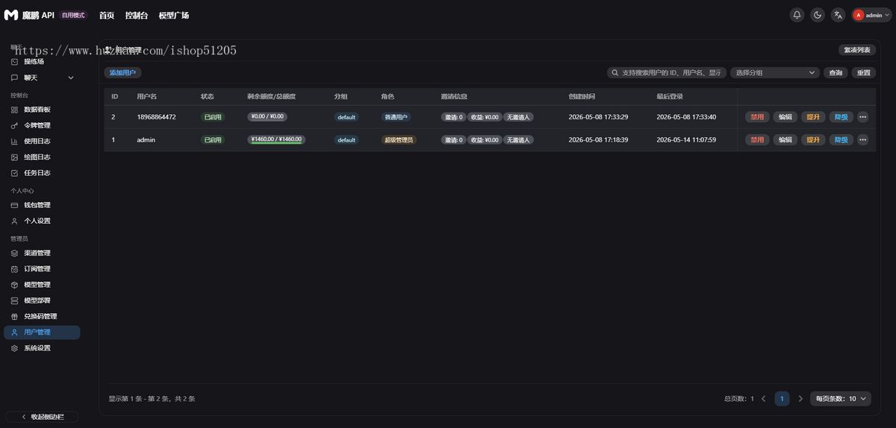
Task: Open 令牌管理 key icon in sidebar
Action: [14, 125]
